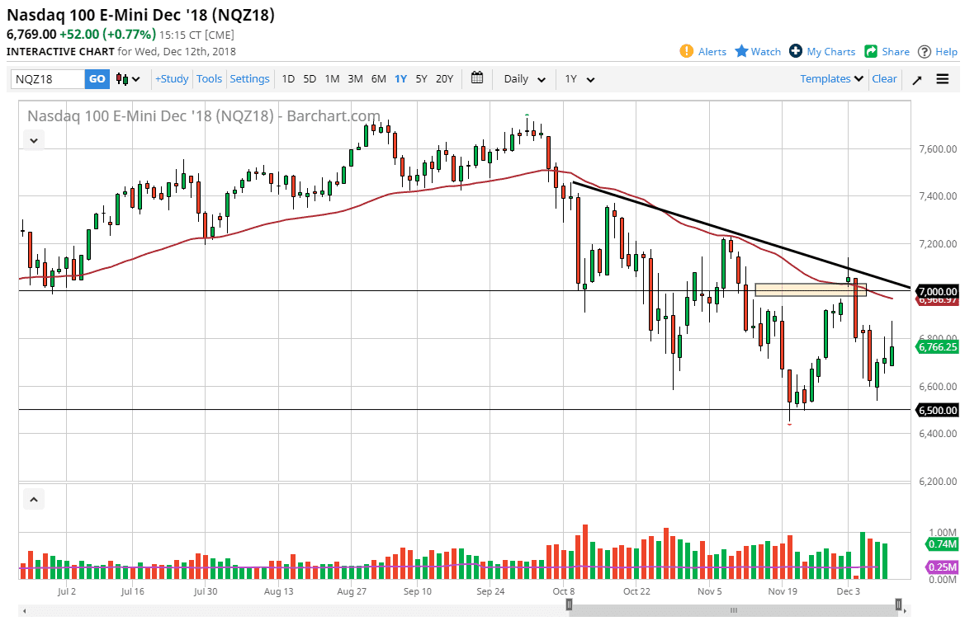Image resolution: width=965 pixels, height=621 pixels.
Task: Open the Daily frequency dropdown
Action: [x=523, y=78]
